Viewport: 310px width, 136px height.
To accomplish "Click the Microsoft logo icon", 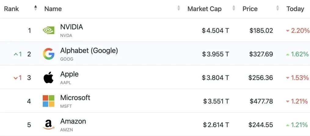I will [x=49, y=101].
